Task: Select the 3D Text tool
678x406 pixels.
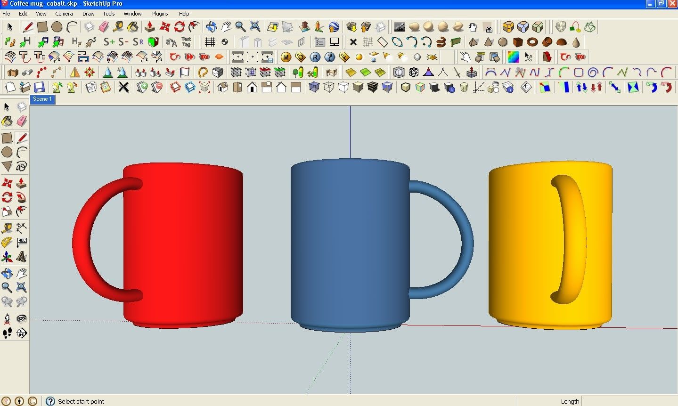Action: tap(22, 257)
